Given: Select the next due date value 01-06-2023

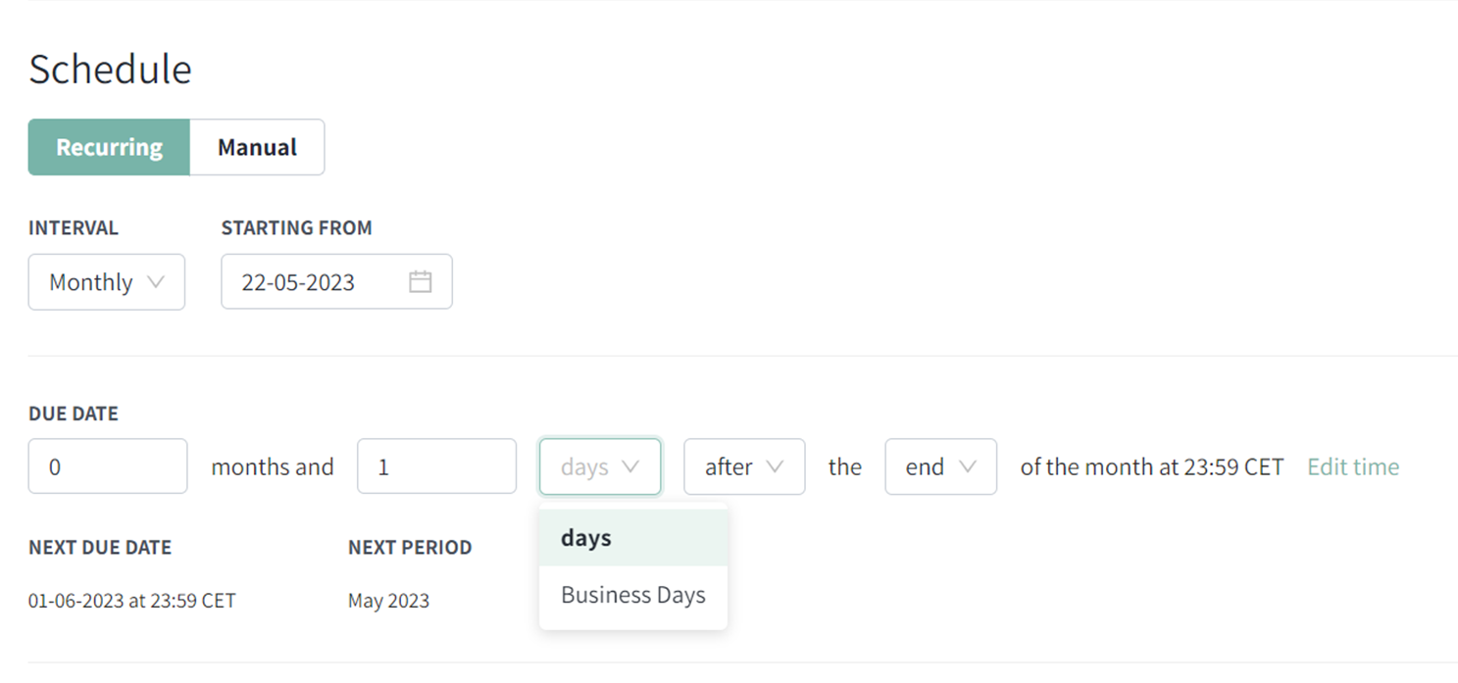Looking at the screenshot, I should [x=132, y=601].
